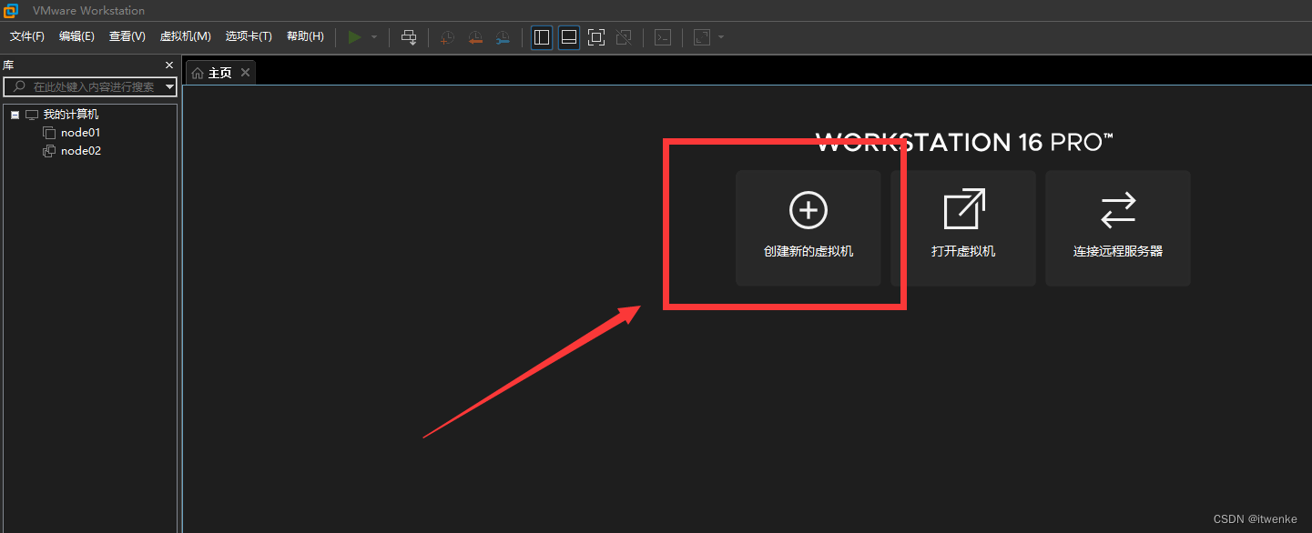Click the revert to snapshot icon
1312x533 pixels.
point(474,37)
